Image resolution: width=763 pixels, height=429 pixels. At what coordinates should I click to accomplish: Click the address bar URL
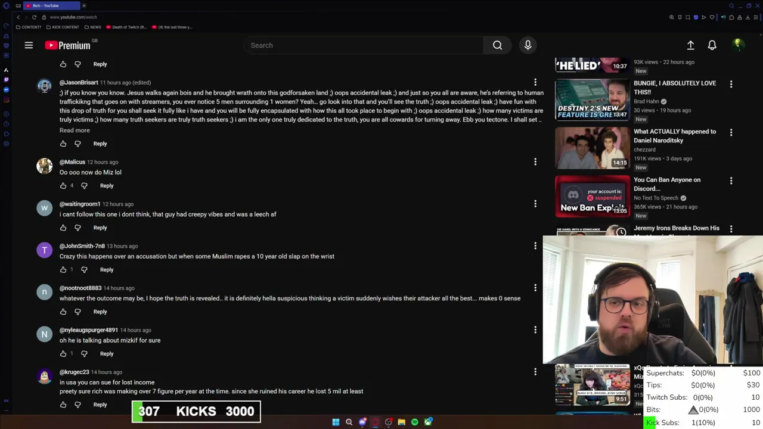click(x=73, y=17)
